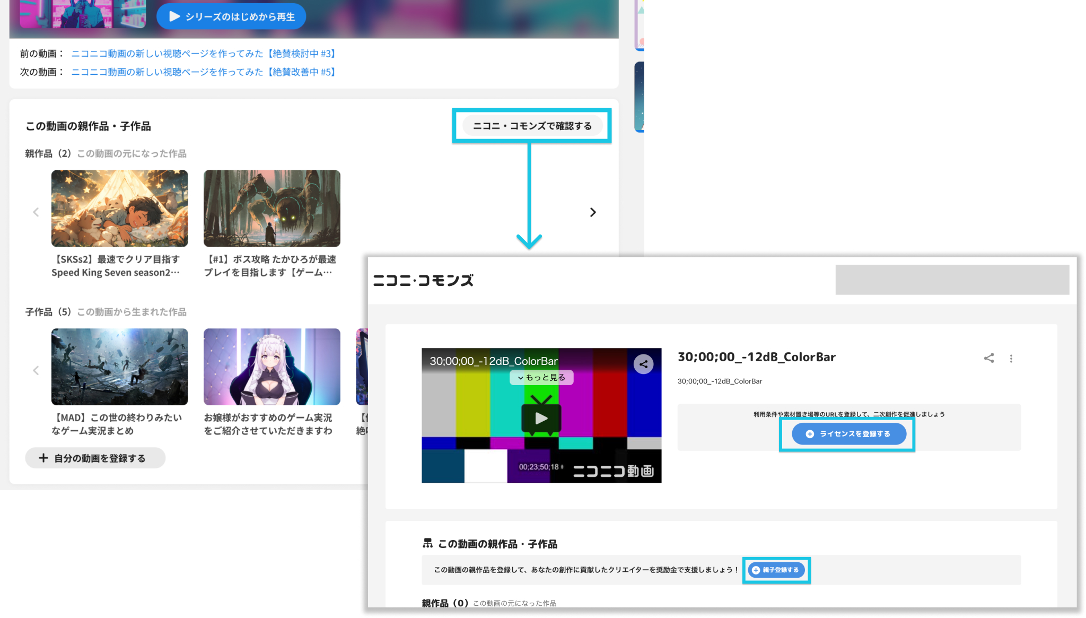Image resolution: width=1086 pixels, height=618 pixels.
Task: Click the ニコニコ動画 logo in the player
Action: point(614,471)
